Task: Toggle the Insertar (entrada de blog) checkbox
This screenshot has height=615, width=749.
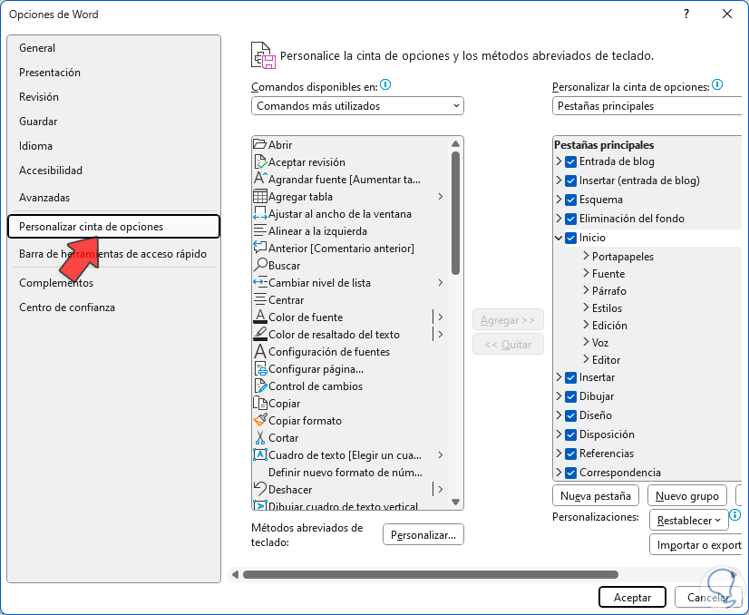Action: 570,181
